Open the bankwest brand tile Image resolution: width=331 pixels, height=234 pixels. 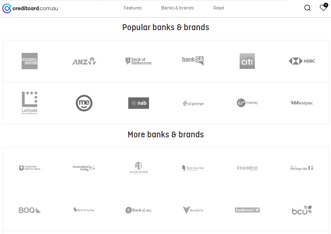pos(247,210)
